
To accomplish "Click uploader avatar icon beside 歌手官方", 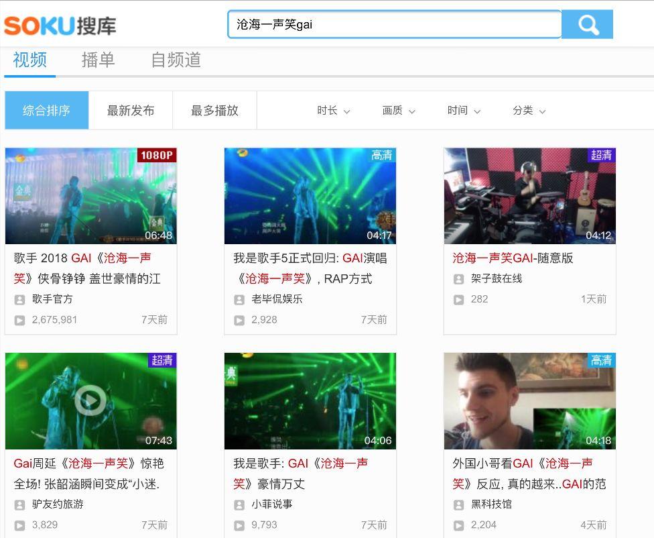I will pyautogui.click(x=19, y=299).
